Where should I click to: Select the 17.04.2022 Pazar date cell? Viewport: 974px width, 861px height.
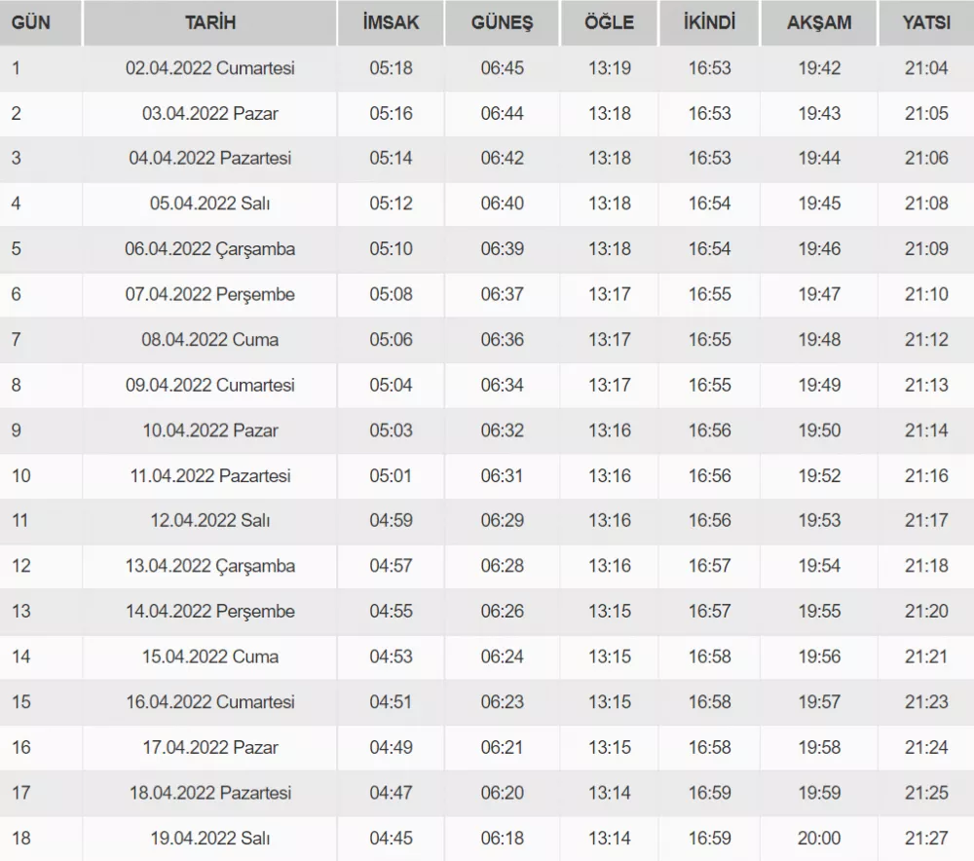(x=210, y=748)
